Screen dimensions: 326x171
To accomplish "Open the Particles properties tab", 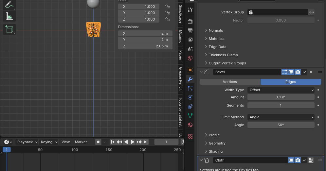I will click(190, 88).
